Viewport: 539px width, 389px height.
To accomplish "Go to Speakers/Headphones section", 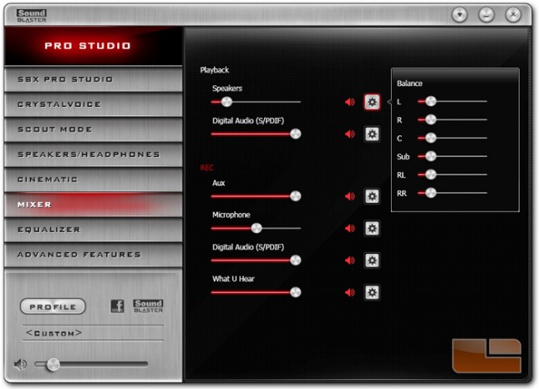I will 94,154.
